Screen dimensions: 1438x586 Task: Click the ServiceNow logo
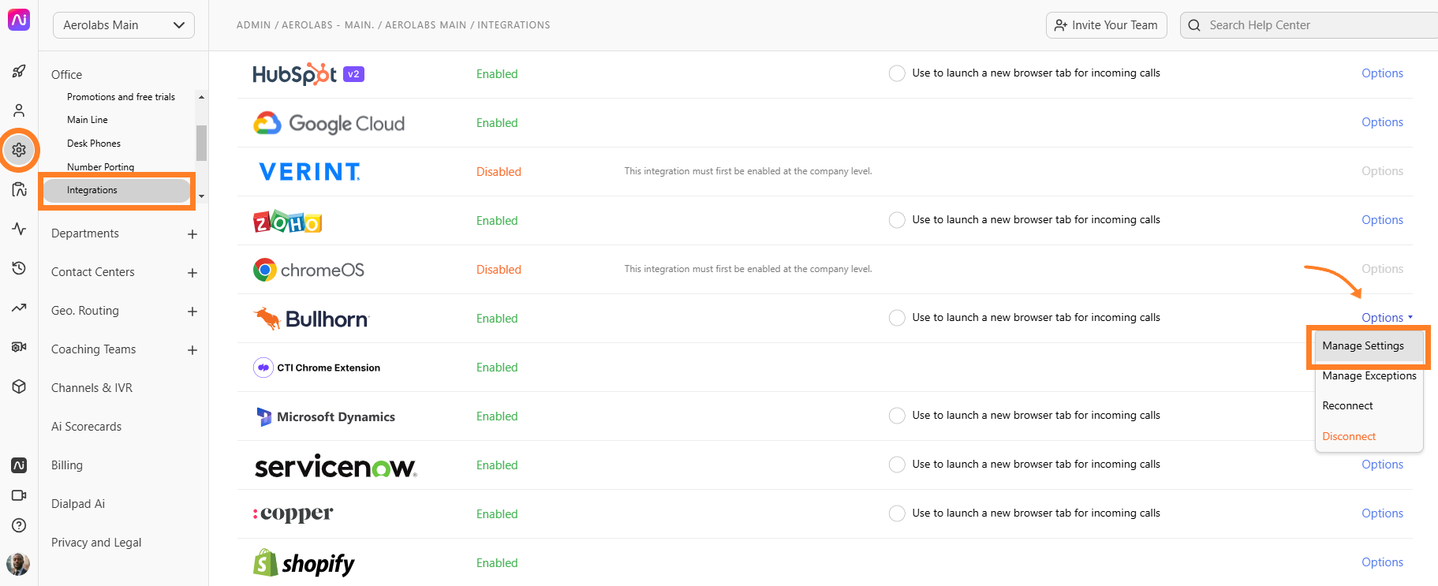335,465
